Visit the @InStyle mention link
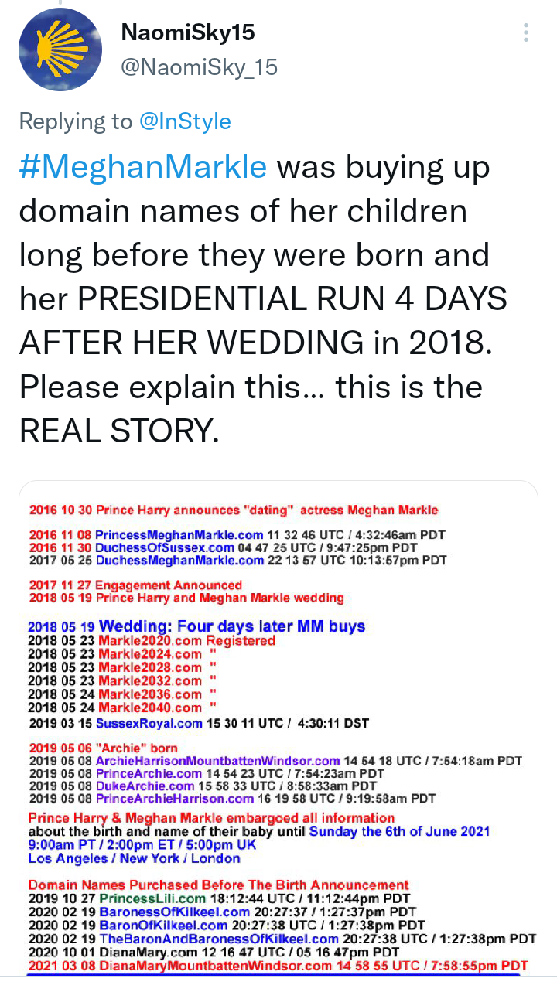 [x=185, y=121]
